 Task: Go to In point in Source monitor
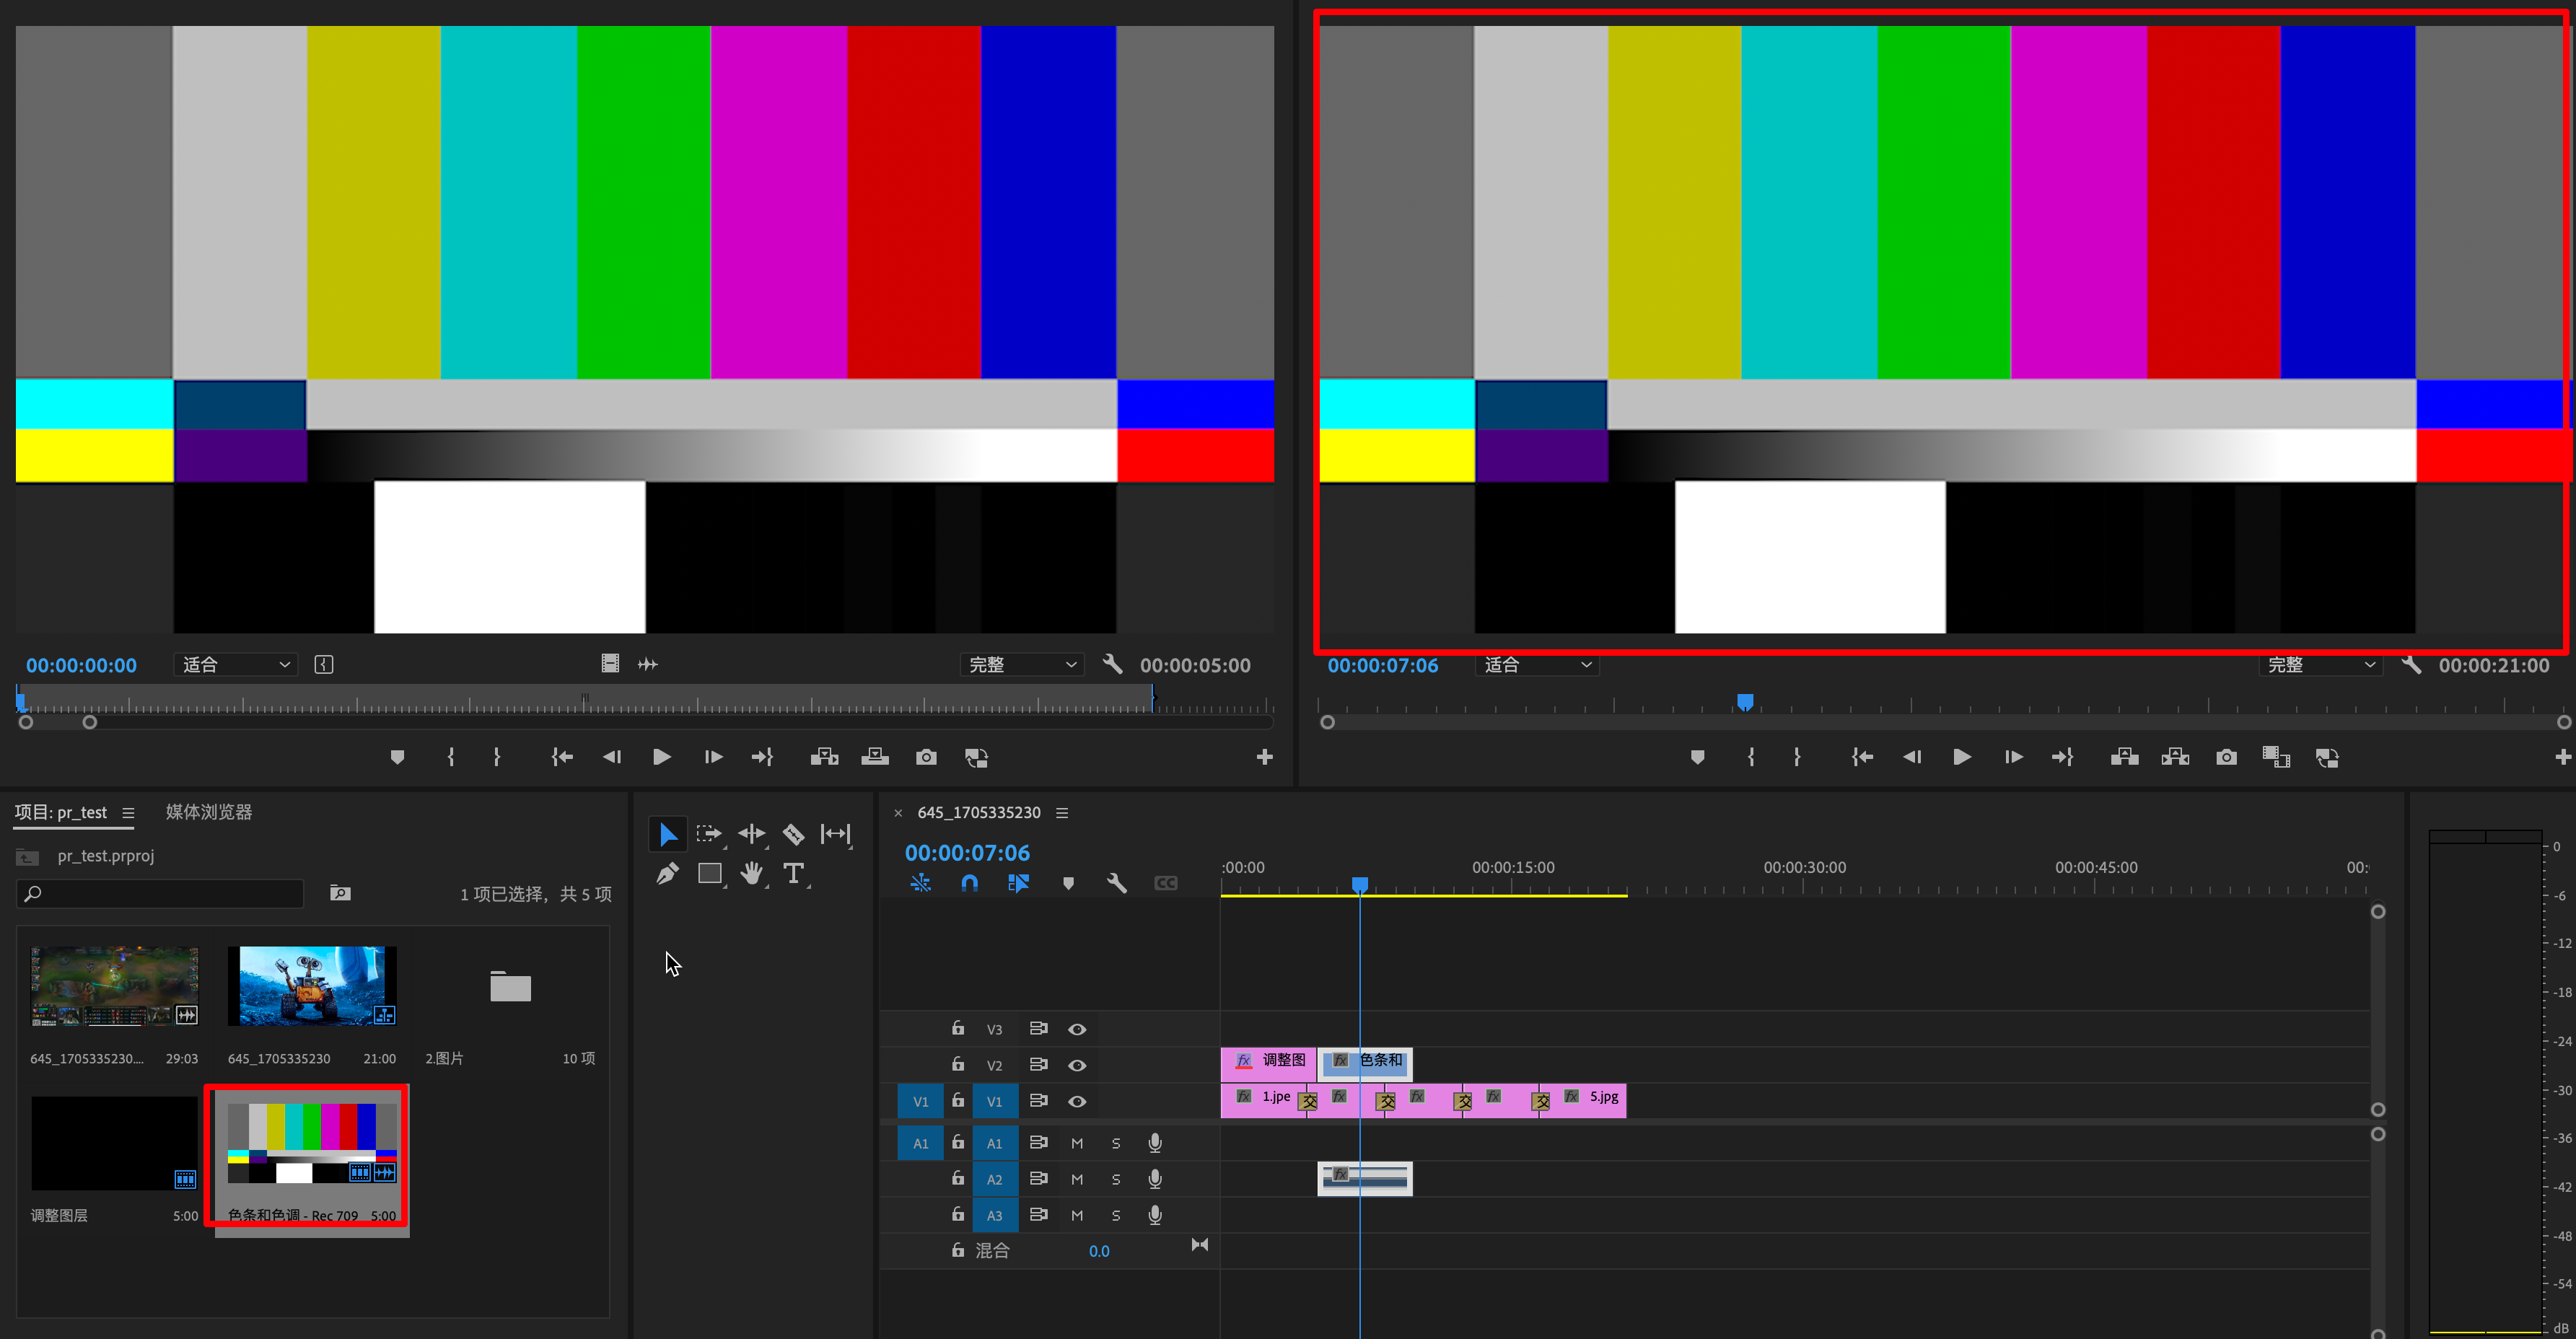[x=562, y=757]
